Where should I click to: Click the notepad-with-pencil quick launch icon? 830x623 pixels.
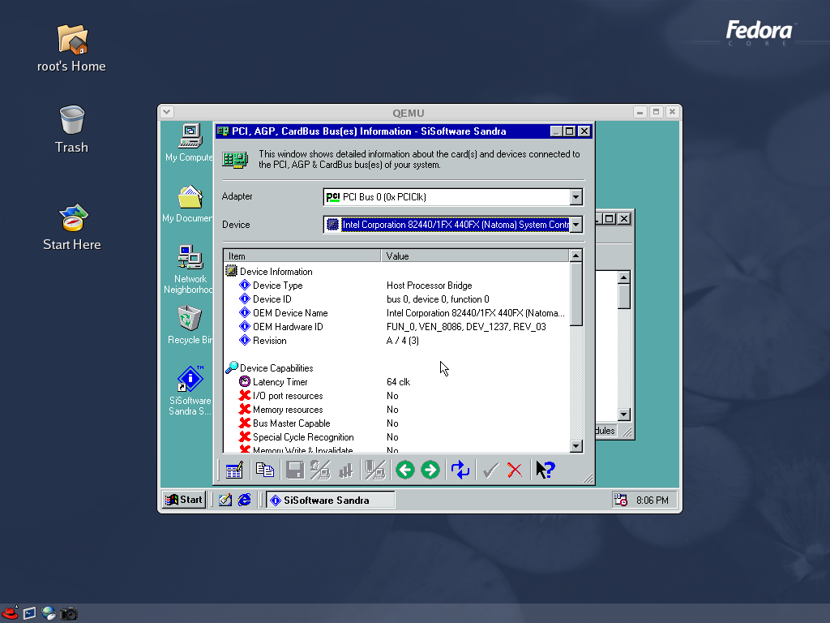(x=225, y=500)
